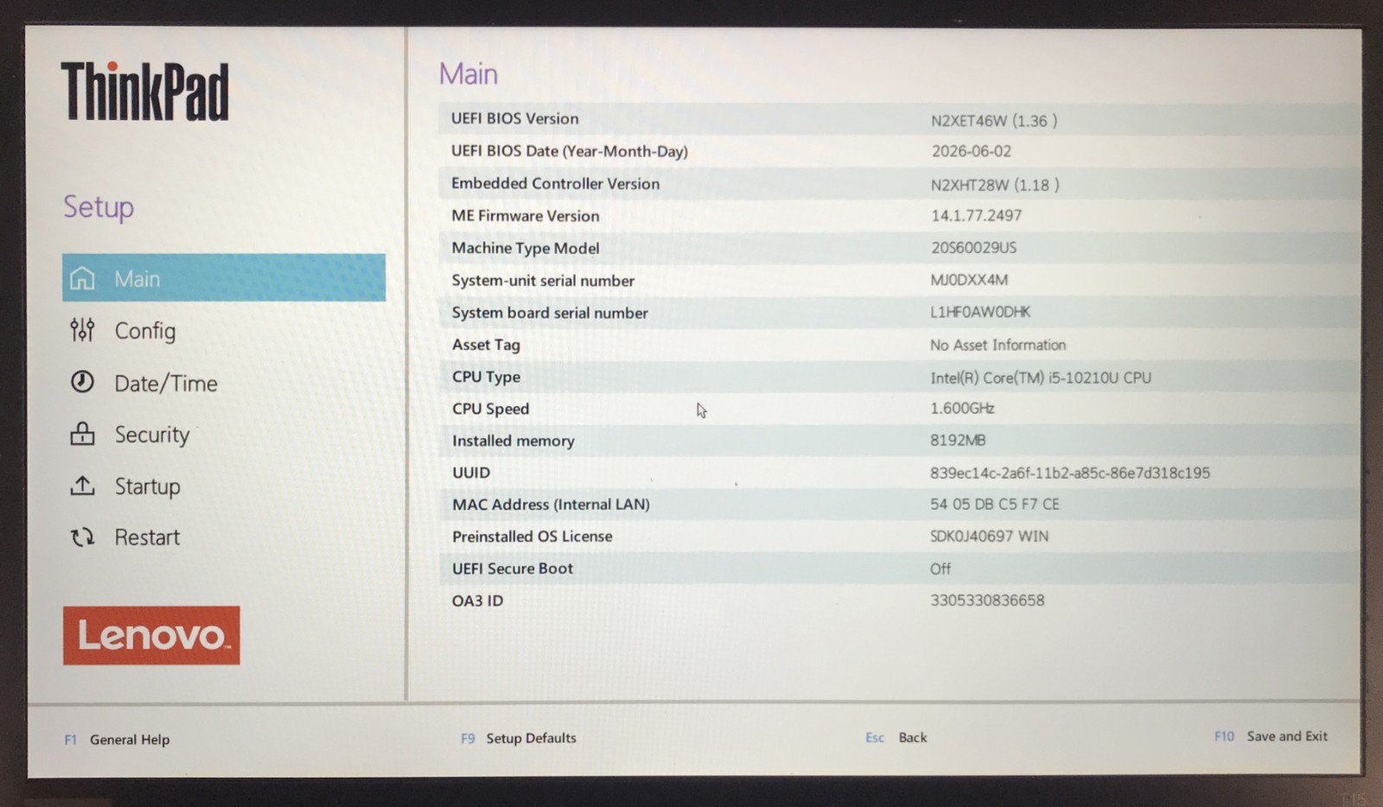Click model value 20S60029US

pyautogui.click(x=973, y=248)
